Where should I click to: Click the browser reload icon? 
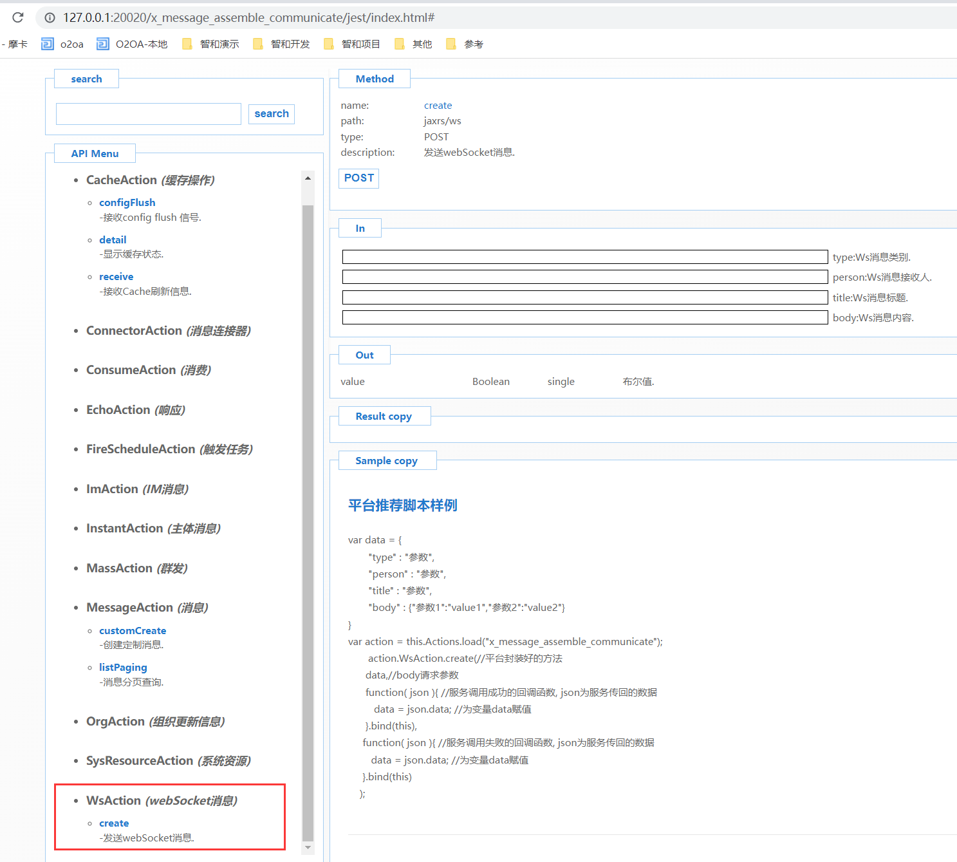pos(18,17)
